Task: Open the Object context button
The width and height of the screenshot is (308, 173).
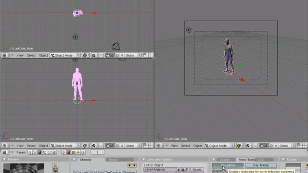Action: pos(45,152)
